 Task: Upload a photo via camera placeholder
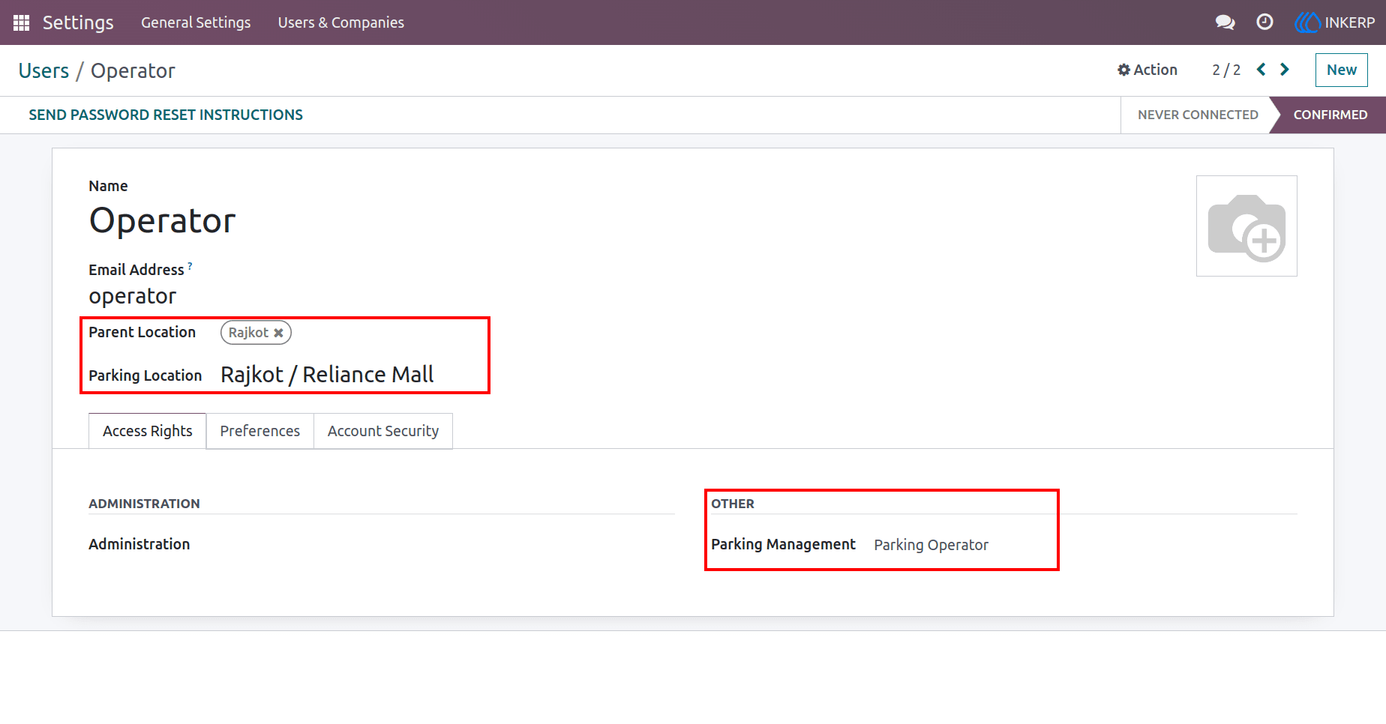1246,226
